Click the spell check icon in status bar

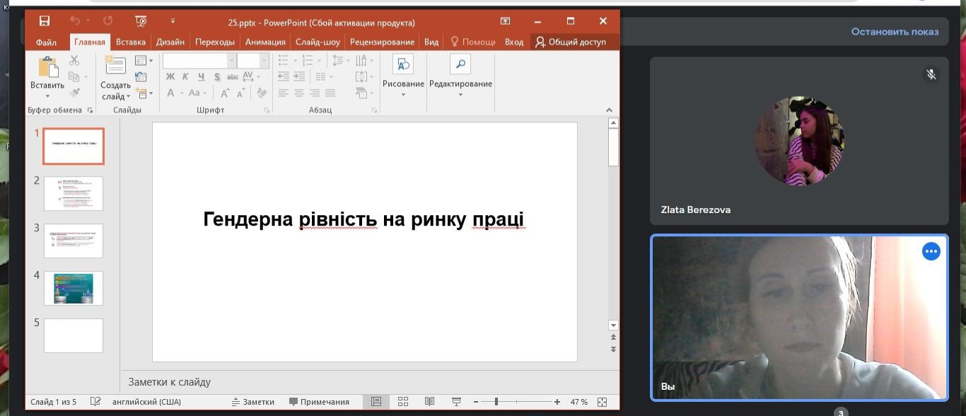point(95,402)
